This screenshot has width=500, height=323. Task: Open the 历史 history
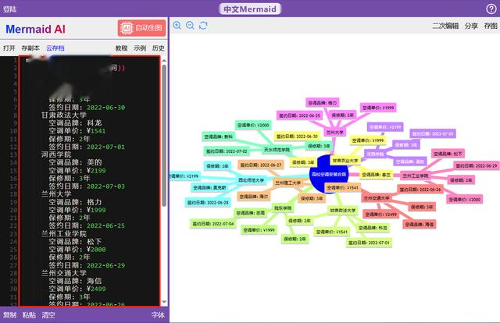click(x=158, y=48)
